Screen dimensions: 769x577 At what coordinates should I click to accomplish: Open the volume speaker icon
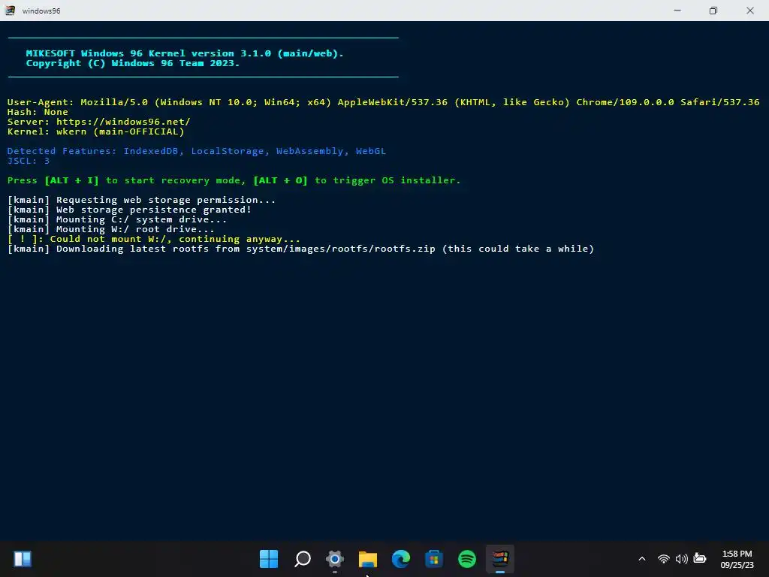point(682,559)
